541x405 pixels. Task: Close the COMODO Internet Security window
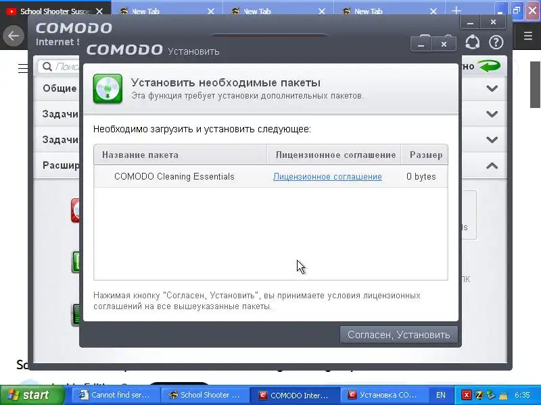tap(493, 22)
